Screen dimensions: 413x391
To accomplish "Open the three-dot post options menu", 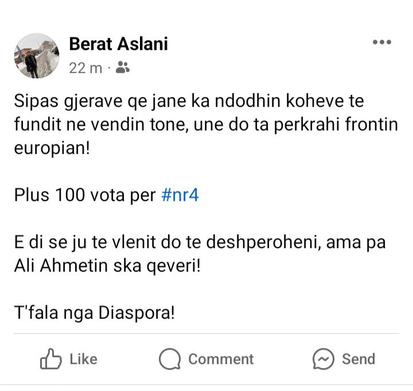I will 382,42.
